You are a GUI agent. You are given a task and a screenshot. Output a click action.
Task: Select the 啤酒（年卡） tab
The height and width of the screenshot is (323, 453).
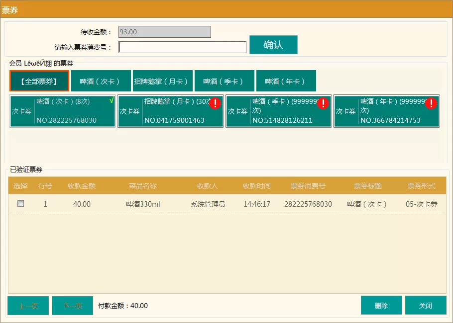coord(286,81)
